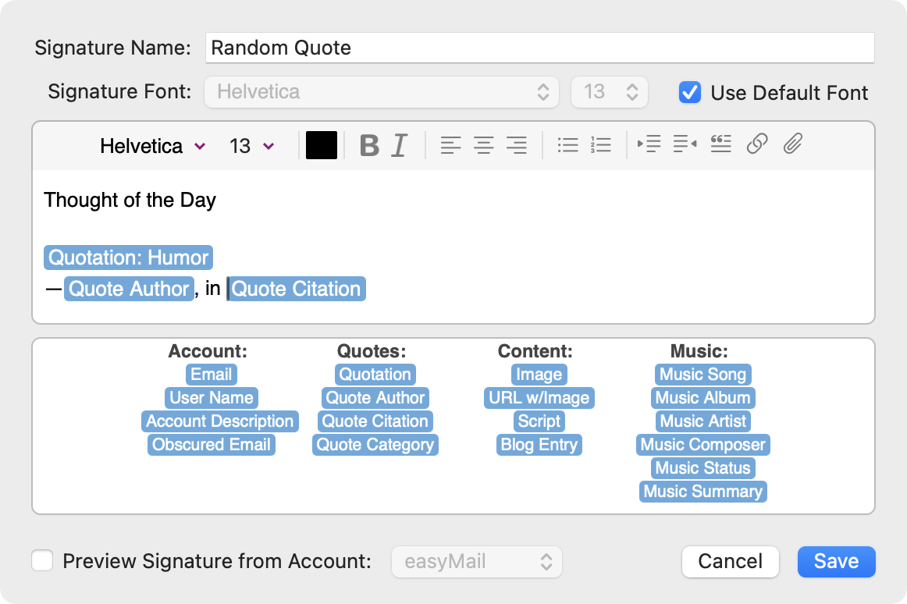Toggle italic text formatting
This screenshot has height=604, width=907.
[x=400, y=145]
